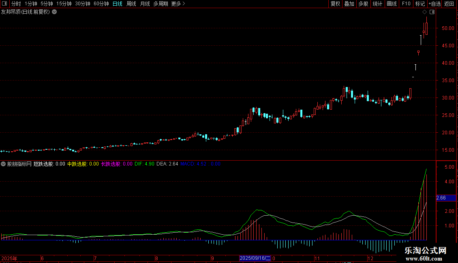Switch to 周线 weekly chart
458x263 pixels.
coord(131,4)
